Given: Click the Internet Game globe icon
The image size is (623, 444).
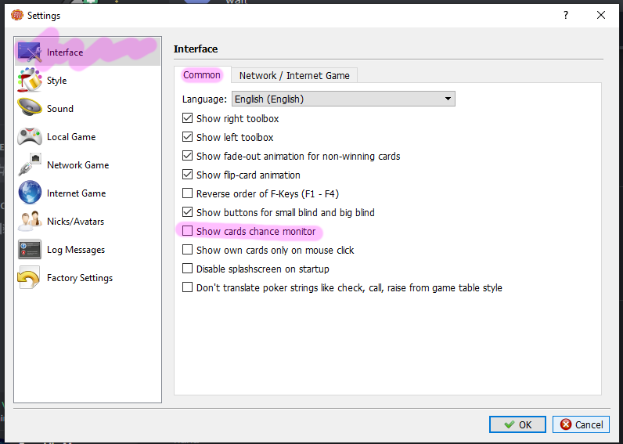Looking at the screenshot, I should [x=31, y=193].
